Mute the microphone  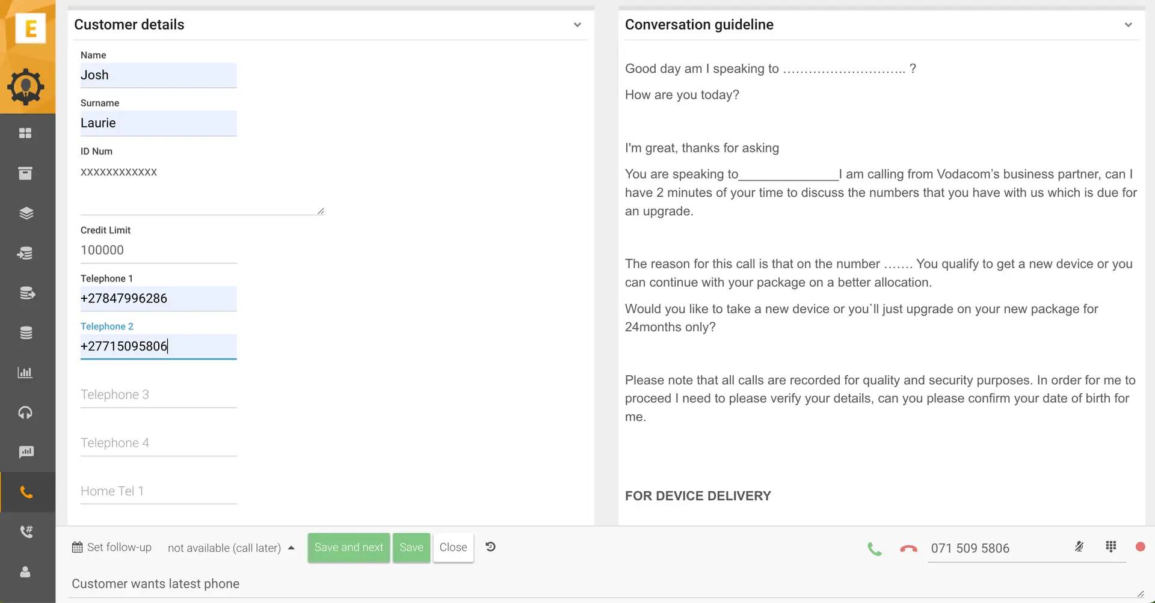point(1079,546)
